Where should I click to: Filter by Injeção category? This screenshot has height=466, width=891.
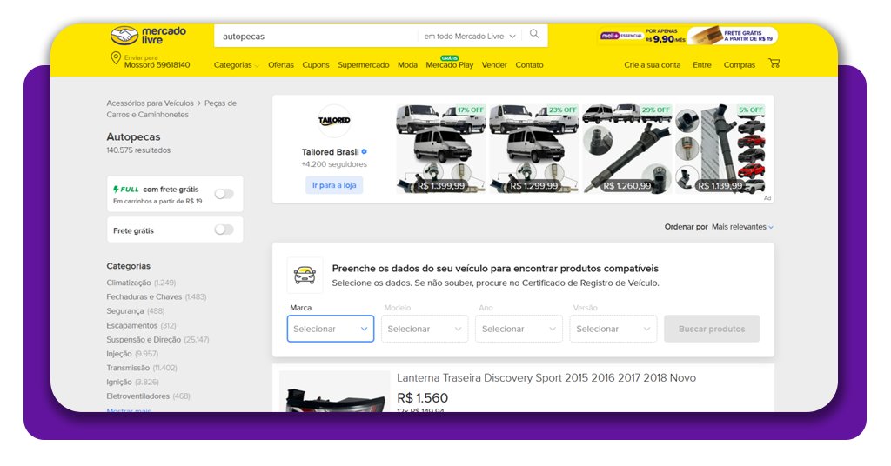click(x=132, y=354)
